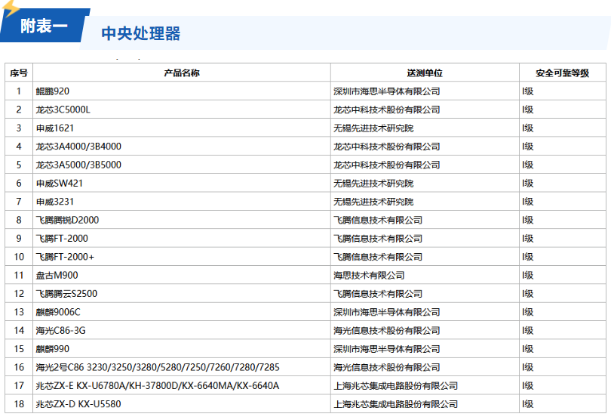Image resolution: width=611 pixels, height=420 pixels.
Task: Click the I级 rating for 麒麟990
Action: coord(528,348)
